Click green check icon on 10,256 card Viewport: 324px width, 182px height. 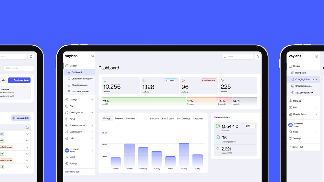pyautogui.click(x=105, y=80)
